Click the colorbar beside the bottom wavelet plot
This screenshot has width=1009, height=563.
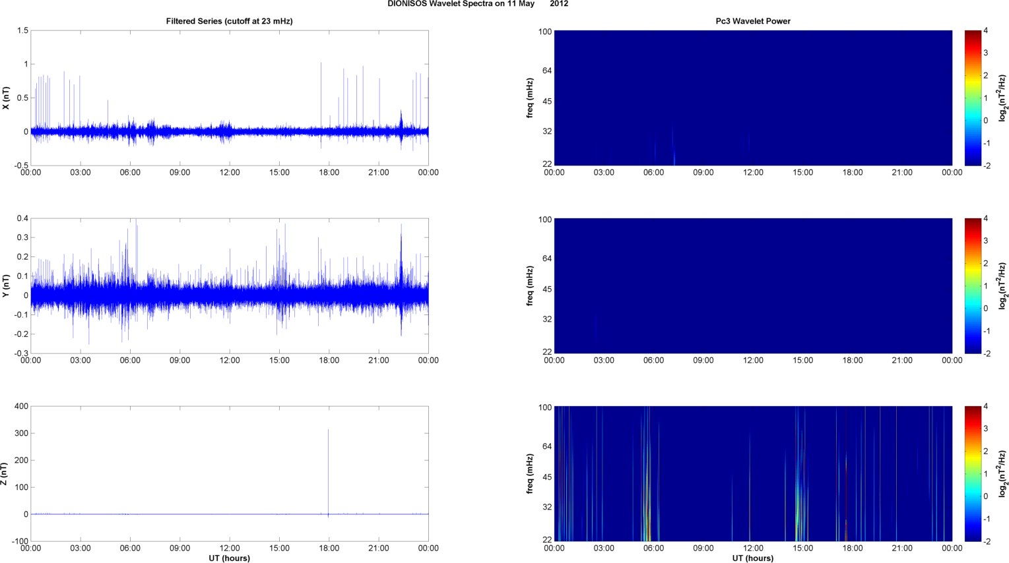972,473
